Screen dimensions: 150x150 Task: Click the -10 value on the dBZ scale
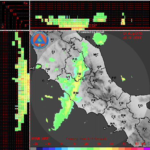tap(48, 144)
